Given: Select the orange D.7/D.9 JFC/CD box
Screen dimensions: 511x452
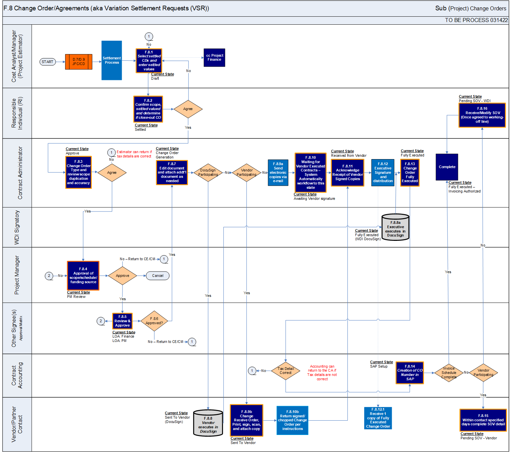Looking at the screenshot, I should [78, 62].
